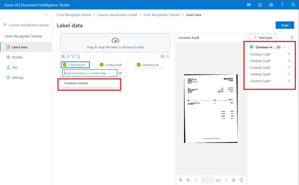Click the Browse for files link
The image size is (299, 185).
tap(133, 47)
